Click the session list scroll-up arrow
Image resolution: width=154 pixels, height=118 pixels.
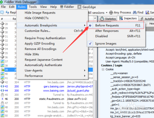pos(95,18)
